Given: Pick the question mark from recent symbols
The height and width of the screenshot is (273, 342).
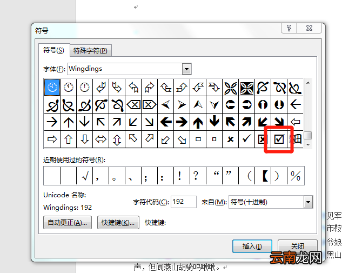Looking at the screenshot, I should point(198,176).
